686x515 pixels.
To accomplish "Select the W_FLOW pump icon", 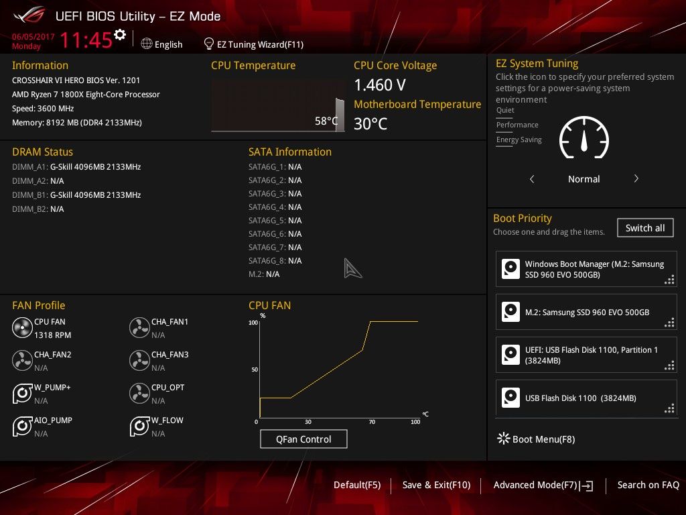I will [139, 426].
